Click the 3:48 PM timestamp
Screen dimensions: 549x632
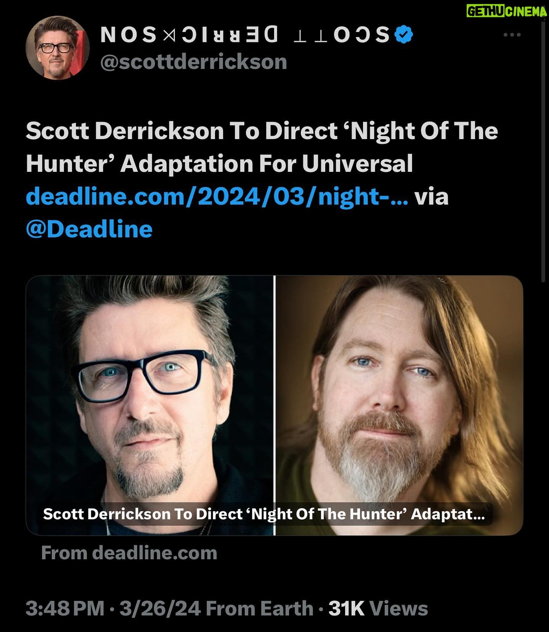click(x=65, y=608)
